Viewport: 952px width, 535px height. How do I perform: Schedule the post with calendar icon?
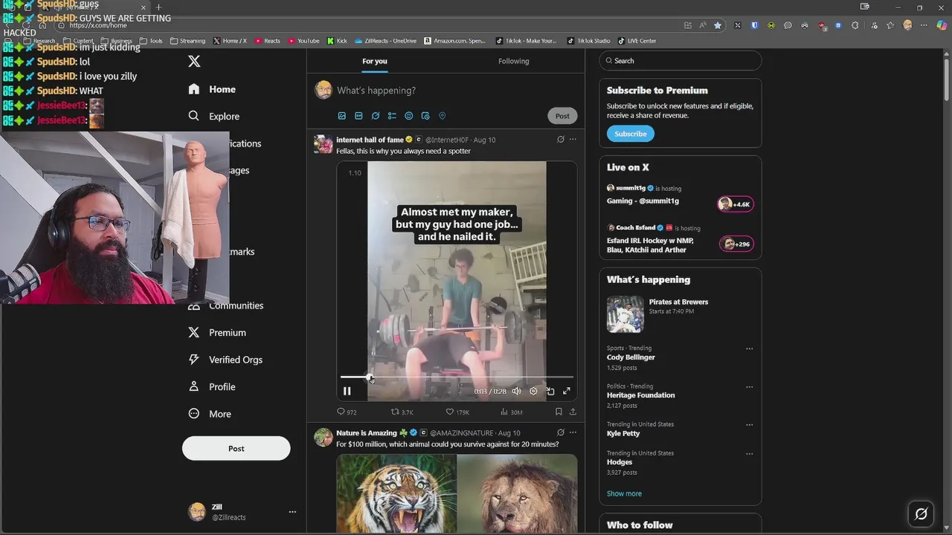click(x=425, y=116)
